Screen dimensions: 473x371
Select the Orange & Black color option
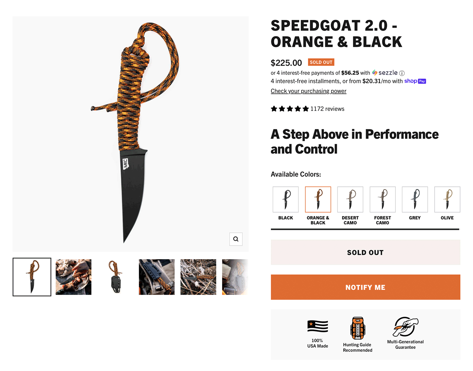pyautogui.click(x=318, y=200)
